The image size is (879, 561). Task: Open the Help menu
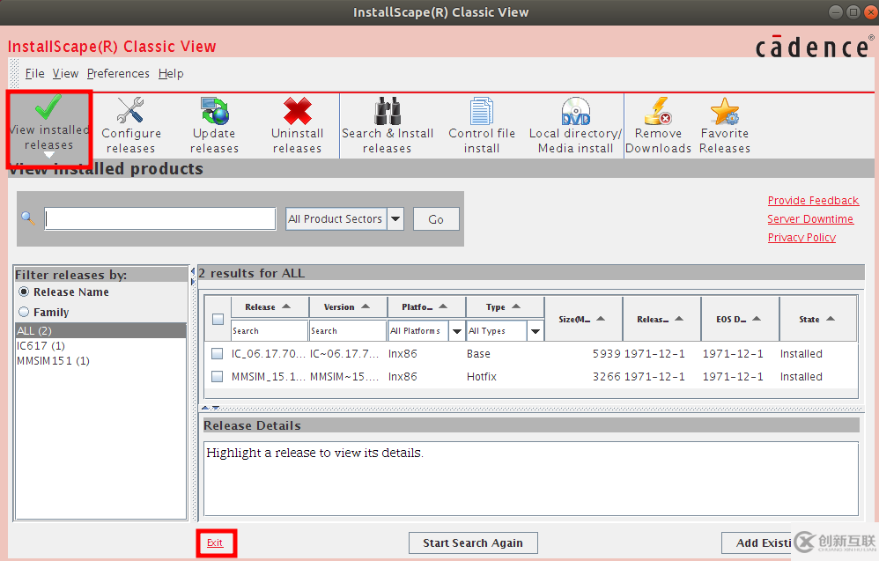point(171,73)
